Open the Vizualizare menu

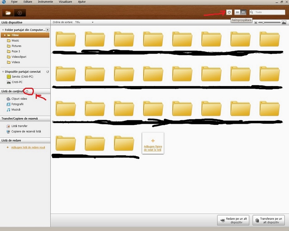tap(65, 2)
